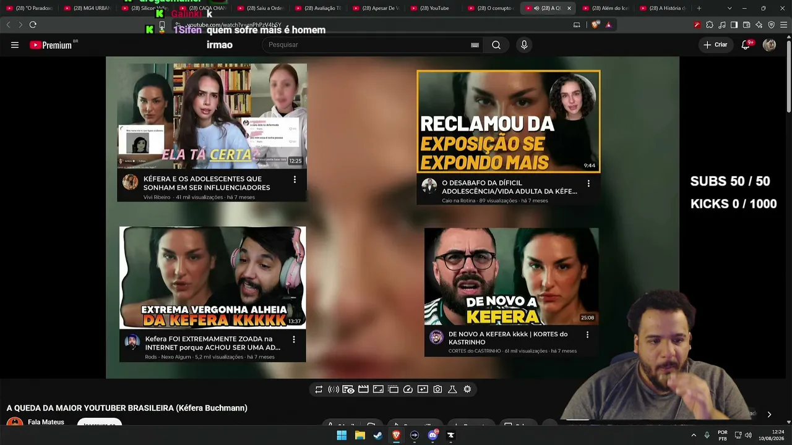Image resolution: width=792 pixels, height=445 pixels.
Task: Open the 'EXTREMA VERGONHA ALHEIA' thumbnail
Action: tap(213, 278)
